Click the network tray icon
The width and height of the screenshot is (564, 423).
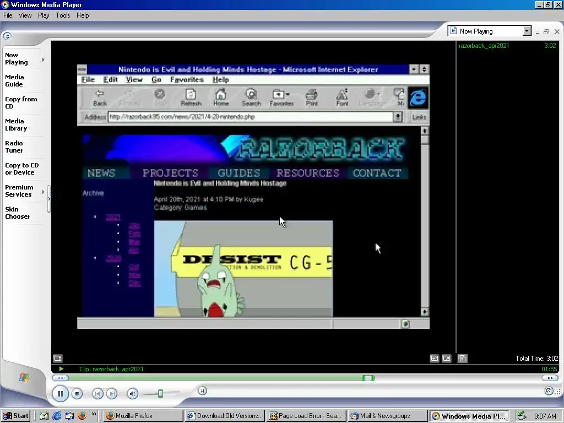[x=522, y=416]
